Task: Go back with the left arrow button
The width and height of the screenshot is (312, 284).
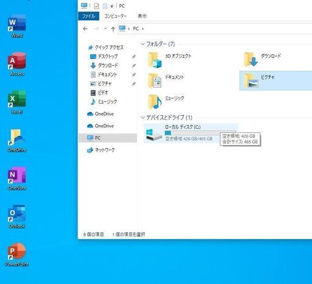Action: [x=85, y=29]
